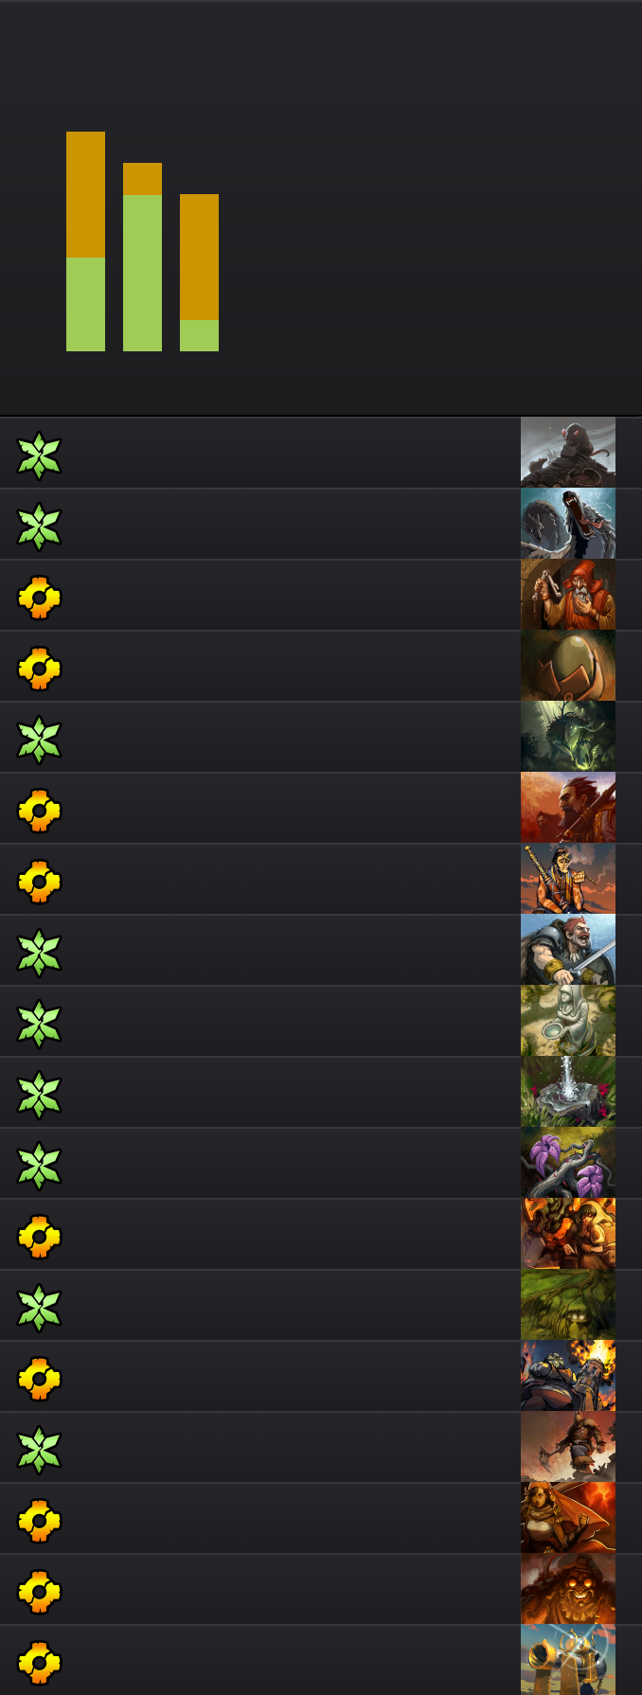Viewport: 642px width, 1695px height.
Task: Click the green leaf icon beside the green ogre face card
Action: 39,1308
